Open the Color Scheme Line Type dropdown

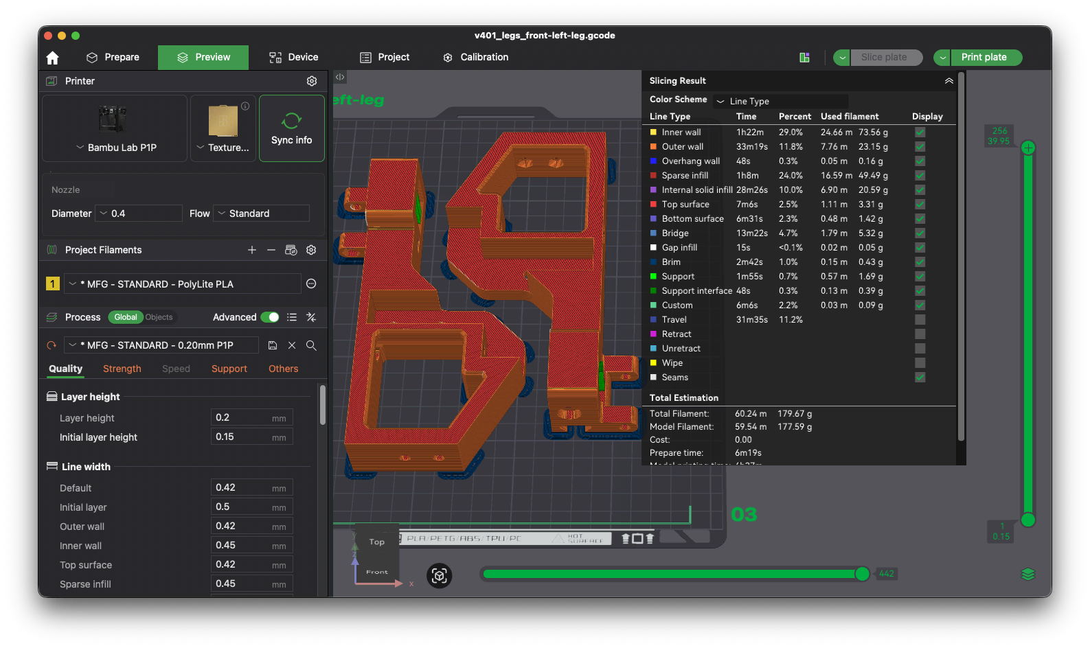click(780, 102)
